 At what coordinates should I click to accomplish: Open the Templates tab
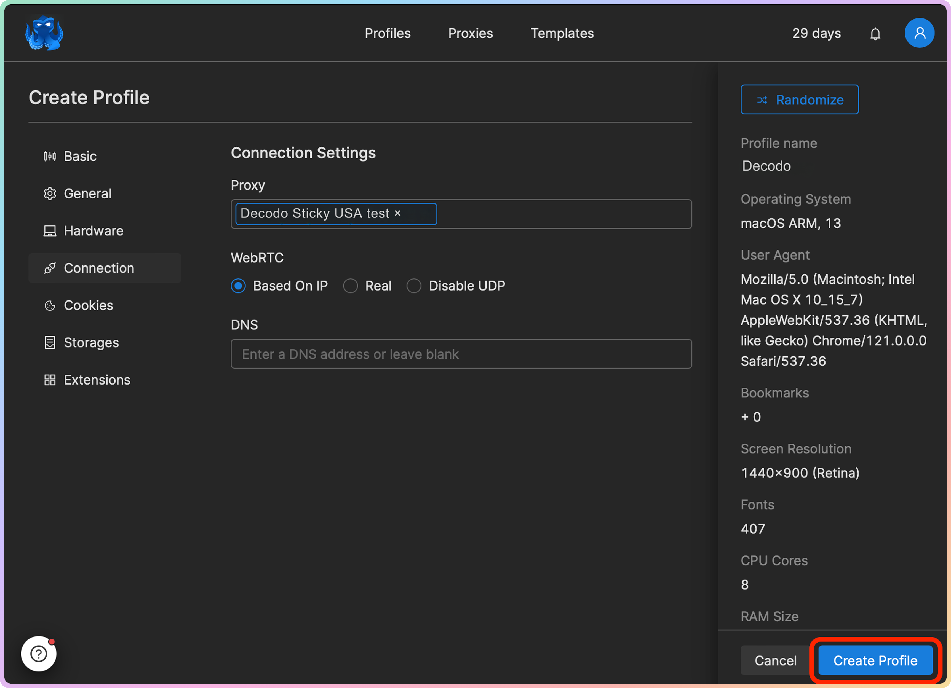tap(562, 34)
